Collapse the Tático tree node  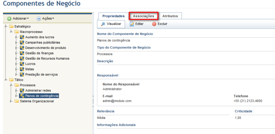[x=6, y=80]
